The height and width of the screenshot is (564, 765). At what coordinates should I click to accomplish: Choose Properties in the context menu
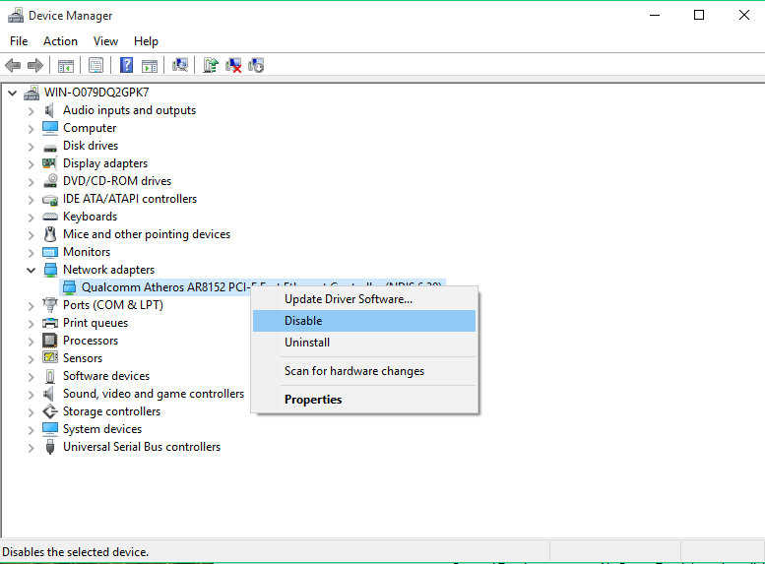click(x=364, y=400)
